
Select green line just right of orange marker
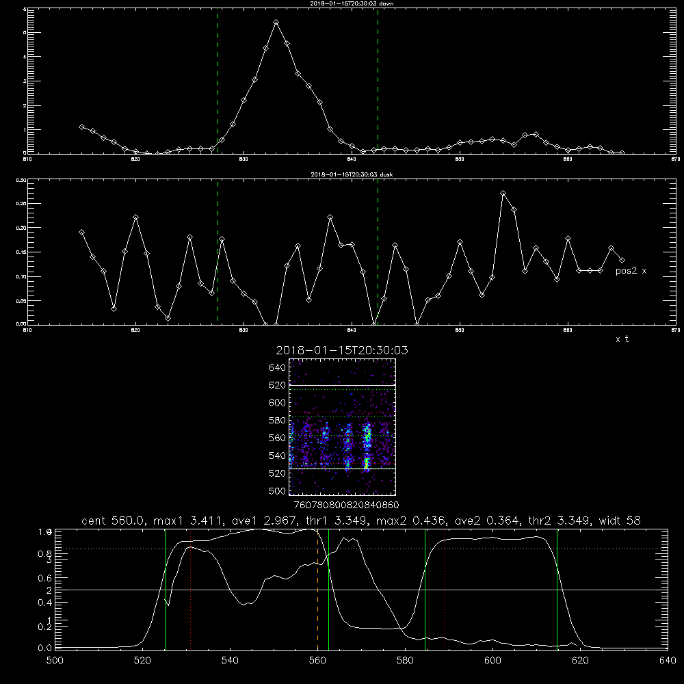[328, 590]
